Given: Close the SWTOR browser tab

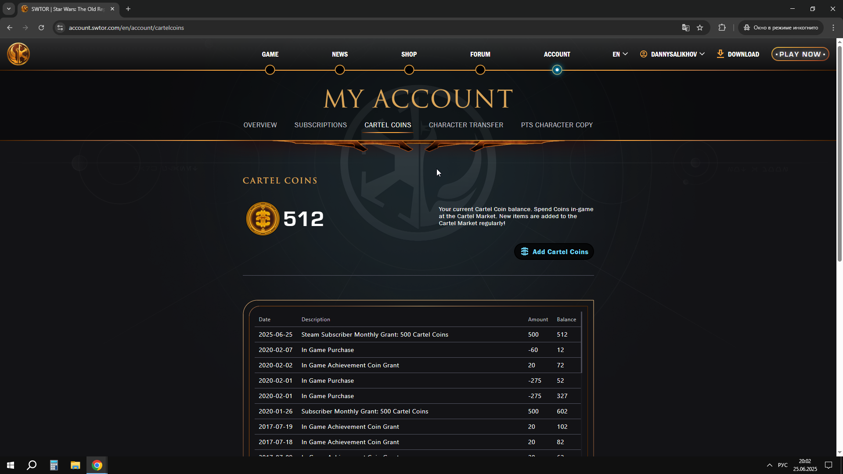Looking at the screenshot, I should click(112, 9).
